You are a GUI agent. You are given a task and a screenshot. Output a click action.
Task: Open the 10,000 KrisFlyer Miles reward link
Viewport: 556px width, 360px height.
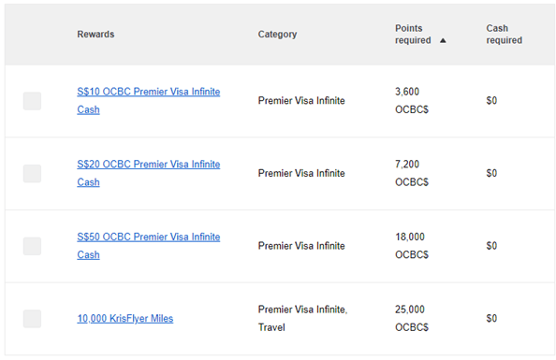tap(125, 319)
